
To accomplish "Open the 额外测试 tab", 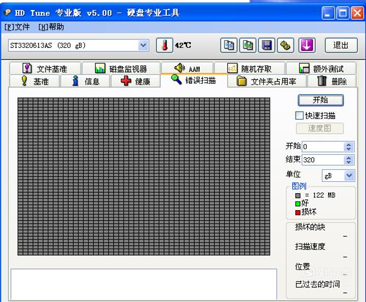I will [x=321, y=69].
